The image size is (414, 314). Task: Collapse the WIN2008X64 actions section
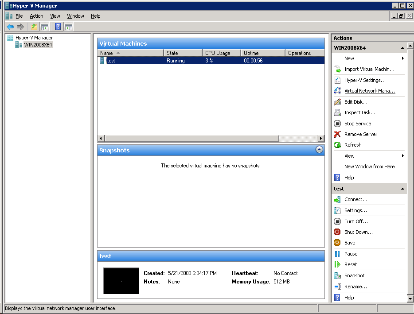pyautogui.click(x=402, y=48)
